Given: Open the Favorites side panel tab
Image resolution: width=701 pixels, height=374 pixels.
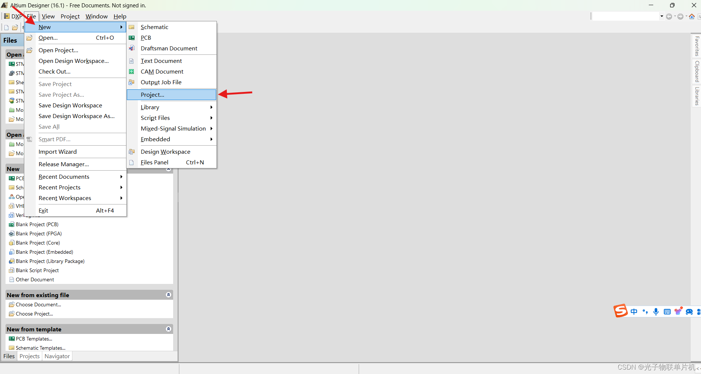Looking at the screenshot, I should pos(697,46).
